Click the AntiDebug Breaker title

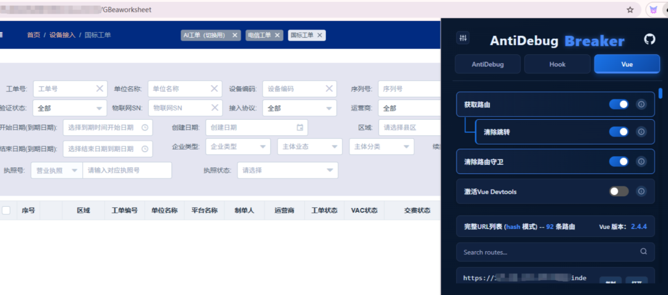(557, 41)
